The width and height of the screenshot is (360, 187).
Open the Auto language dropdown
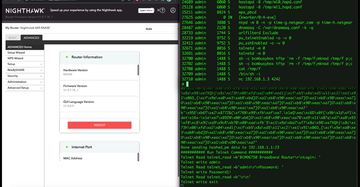161,29
